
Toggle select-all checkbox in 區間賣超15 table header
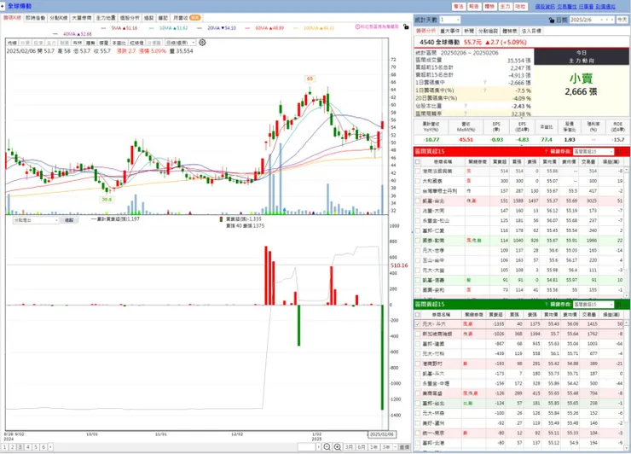(418, 314)
